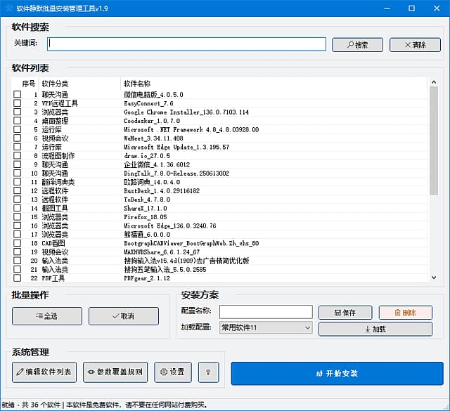Check the box for 微信电脑版_4.0.5.0
The height and width of the screenshot is (411, 450).
click(17, 94)
